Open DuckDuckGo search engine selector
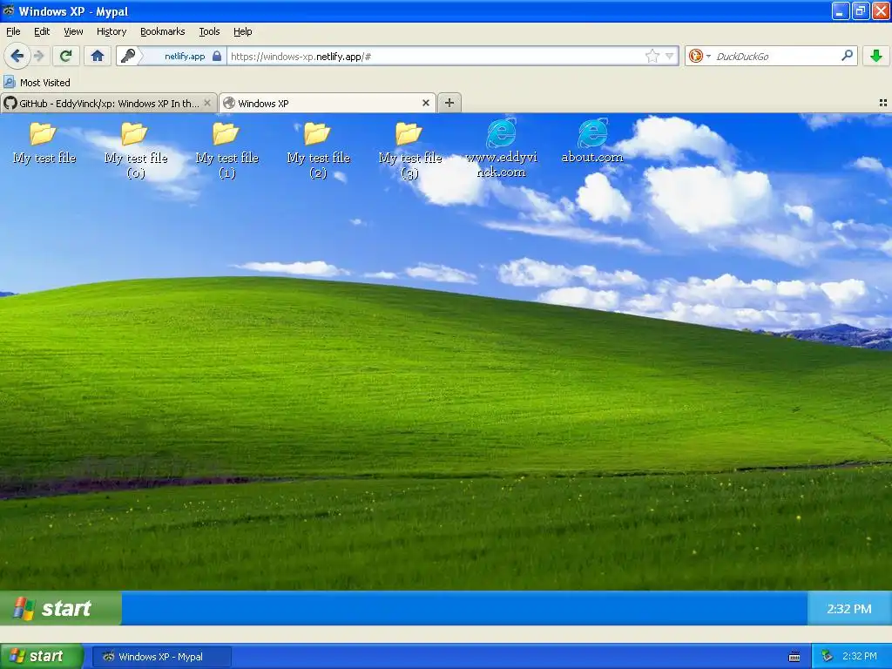 tap(699, 56)
